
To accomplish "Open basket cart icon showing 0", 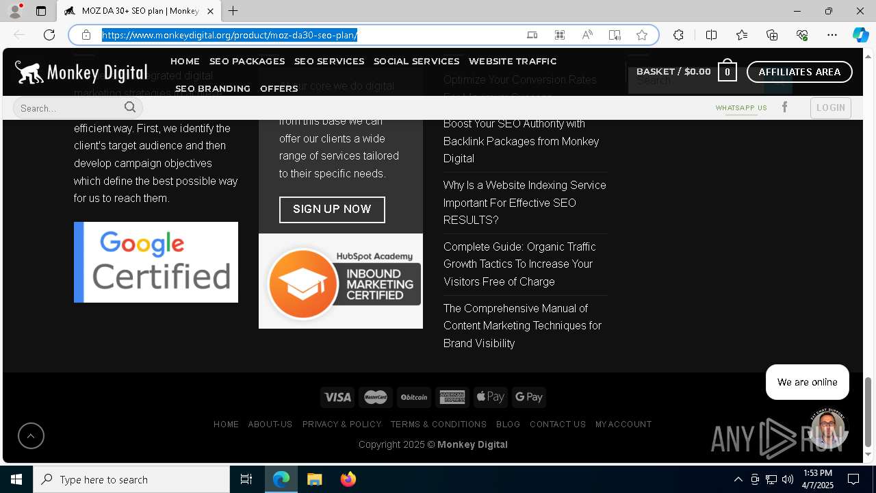I will coord(727,71).
